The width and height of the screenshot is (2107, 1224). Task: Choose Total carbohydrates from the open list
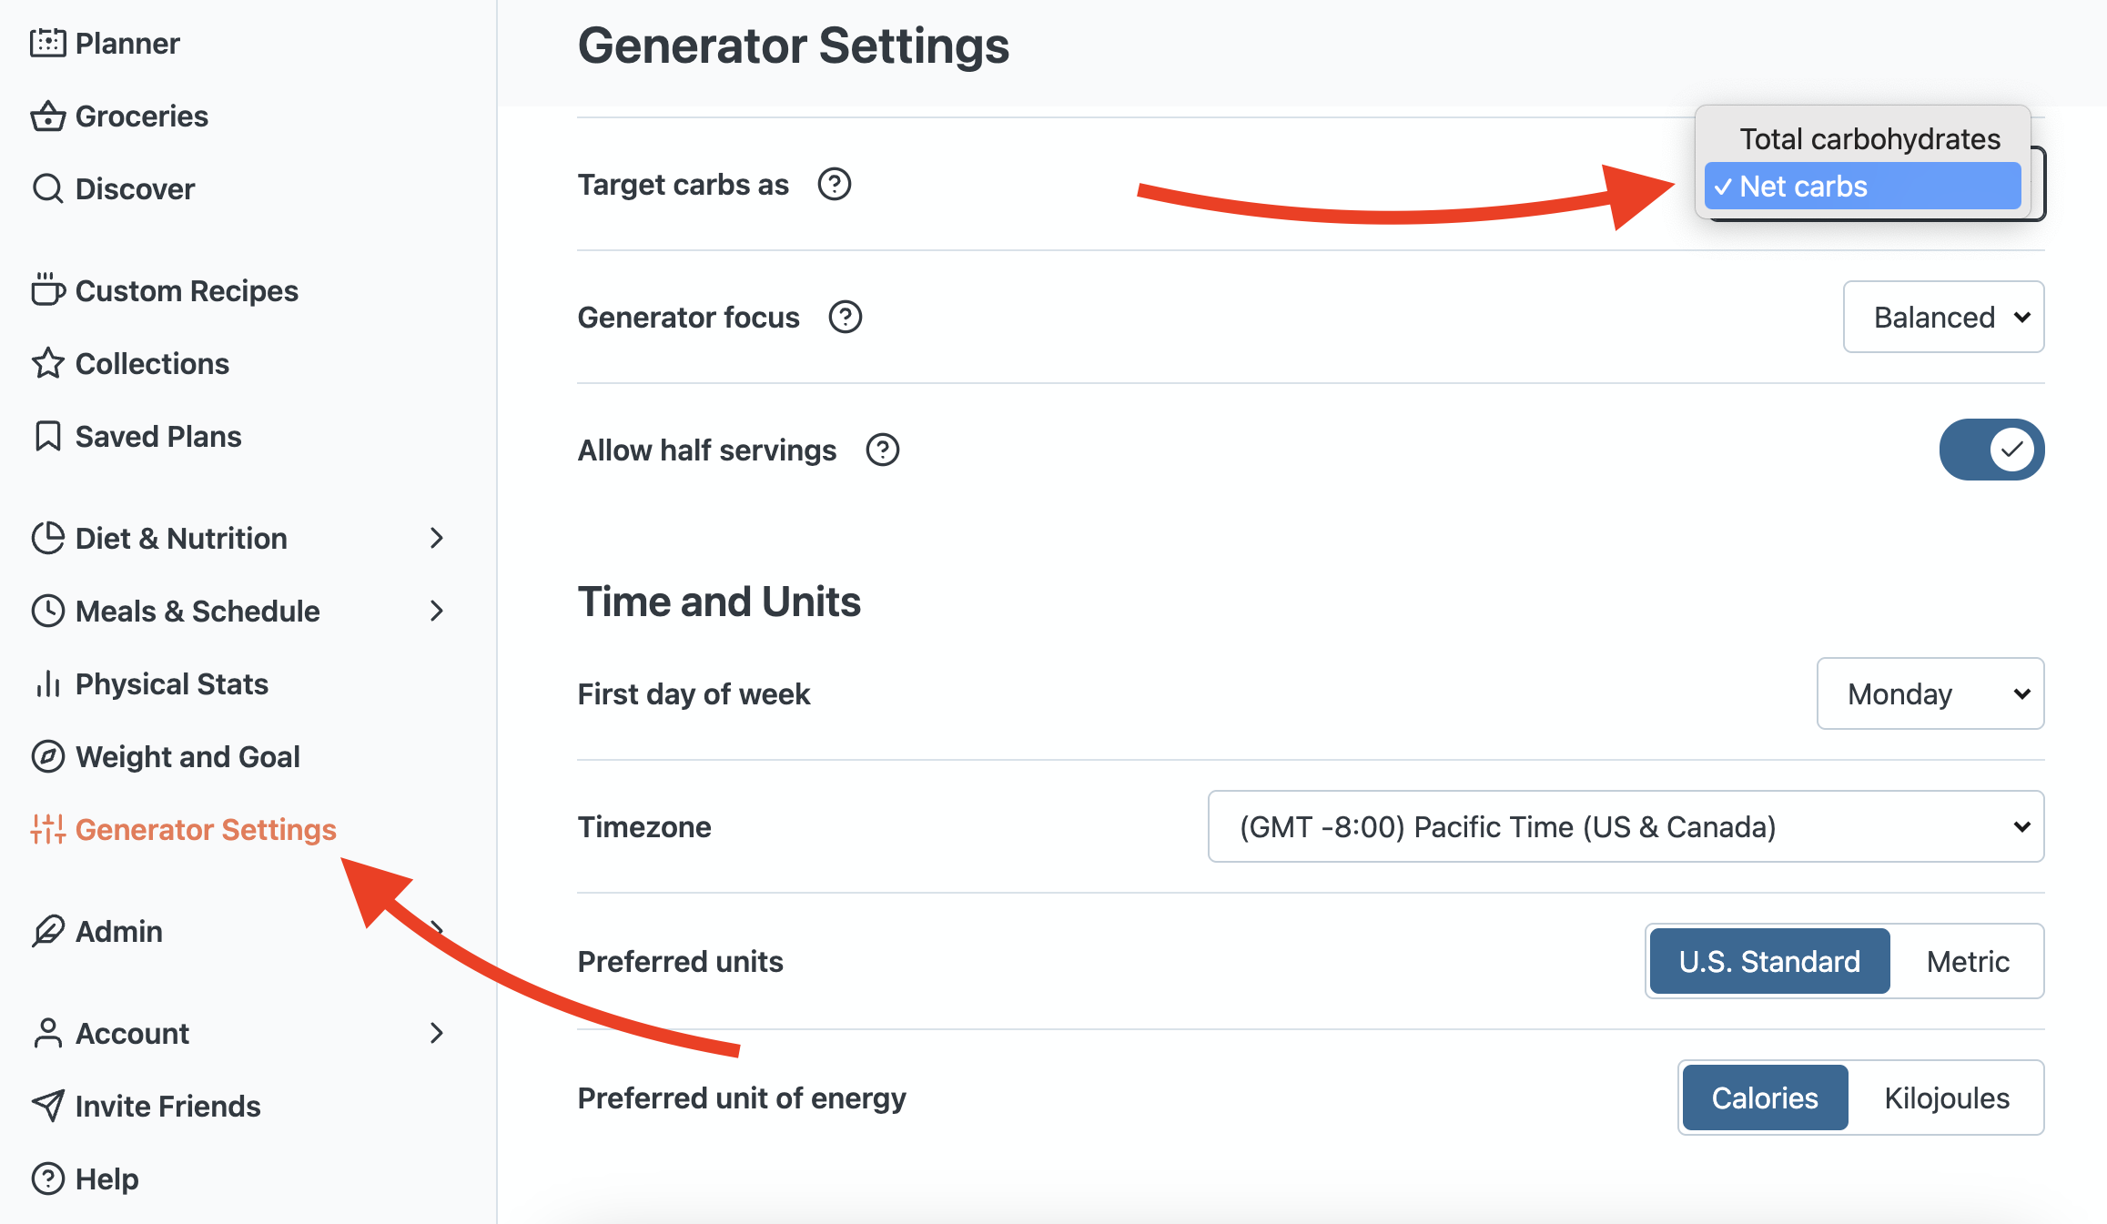tap(1869, 139)
